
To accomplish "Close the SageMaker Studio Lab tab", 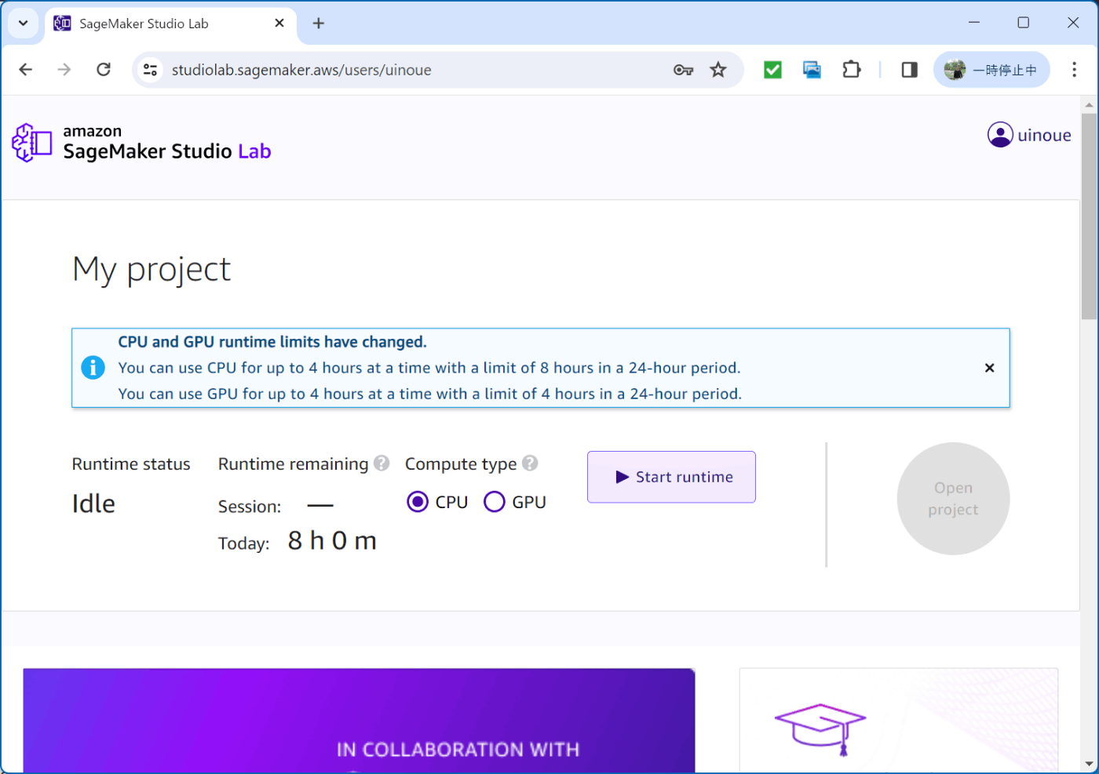I will tap(279, 24).
